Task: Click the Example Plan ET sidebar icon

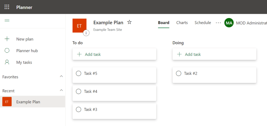Action: coord(7,102)
